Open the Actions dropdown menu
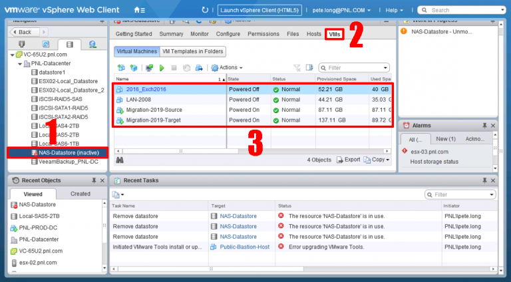The height and width of the screenshot is (282, 511). tap(227, 68)
